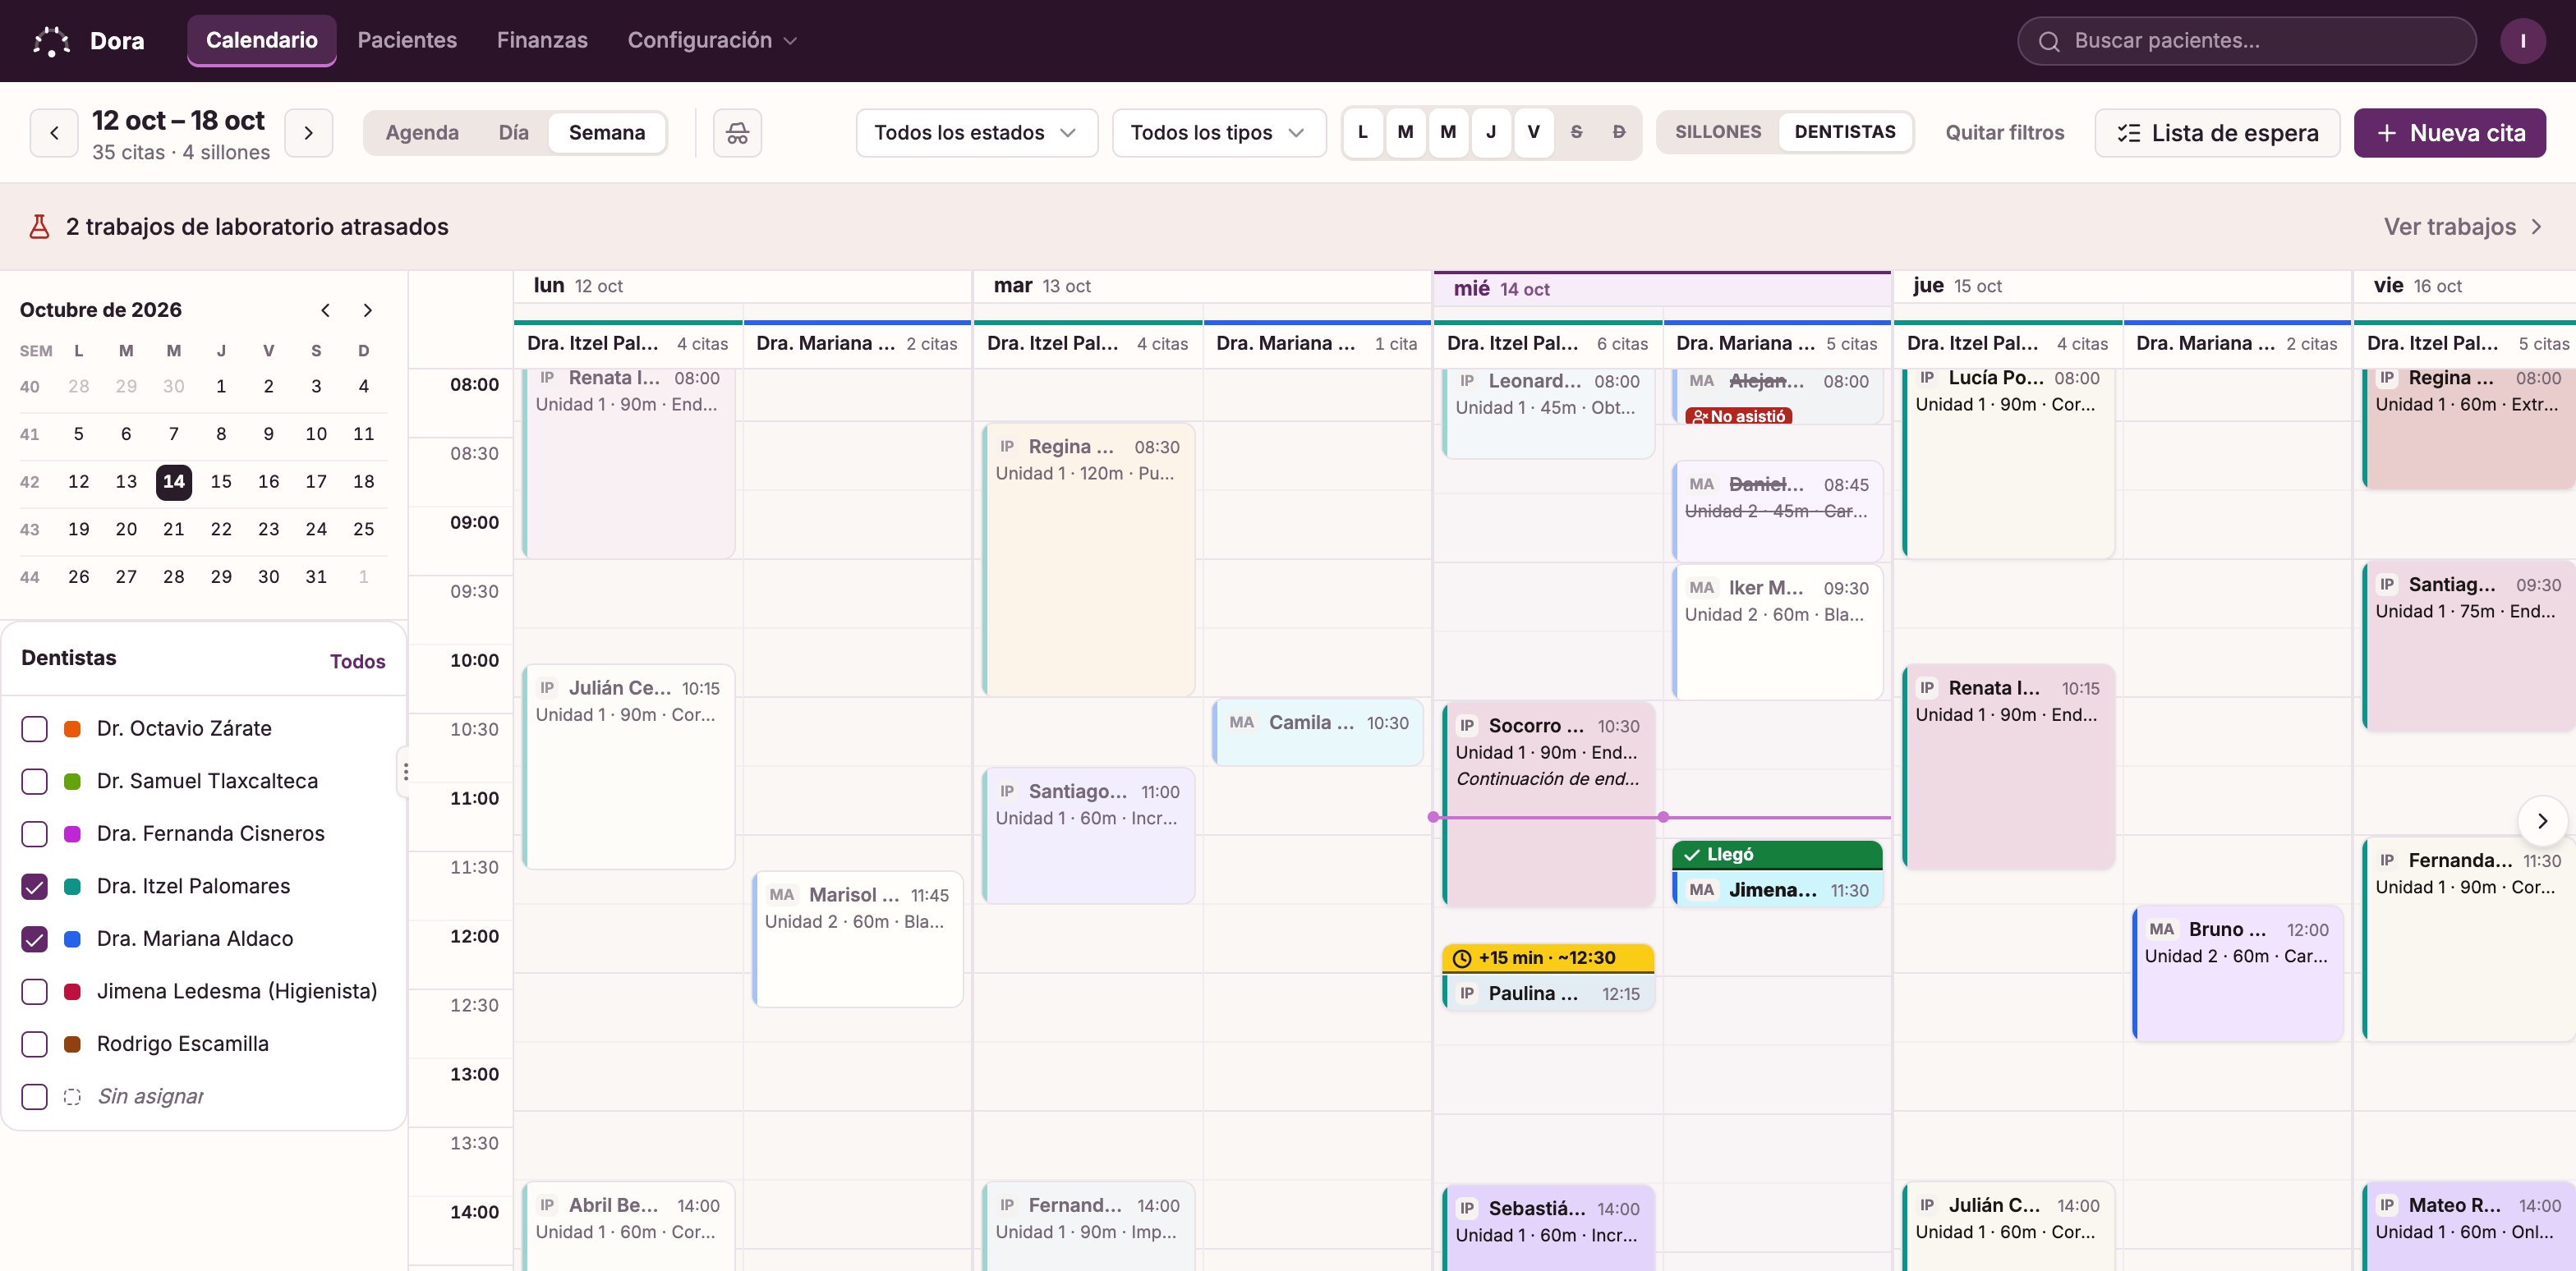Image resolution: width=2576 pixels, height=1271 pixels.
Task: Toggle the J (jueves) day filter
Action: point(1491,132)
